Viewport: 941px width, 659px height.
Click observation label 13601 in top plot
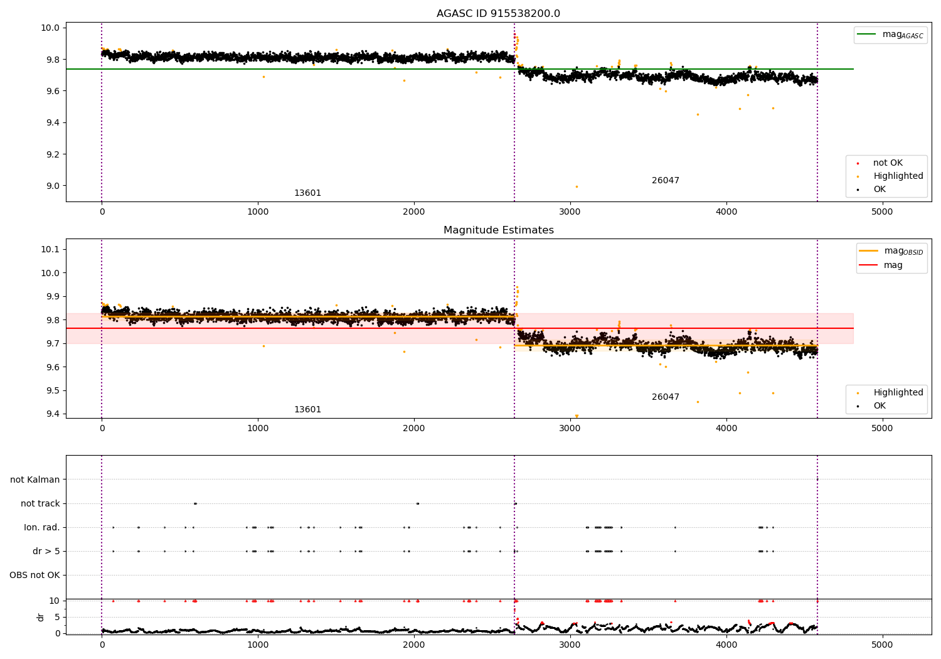(x=307, y=193)
